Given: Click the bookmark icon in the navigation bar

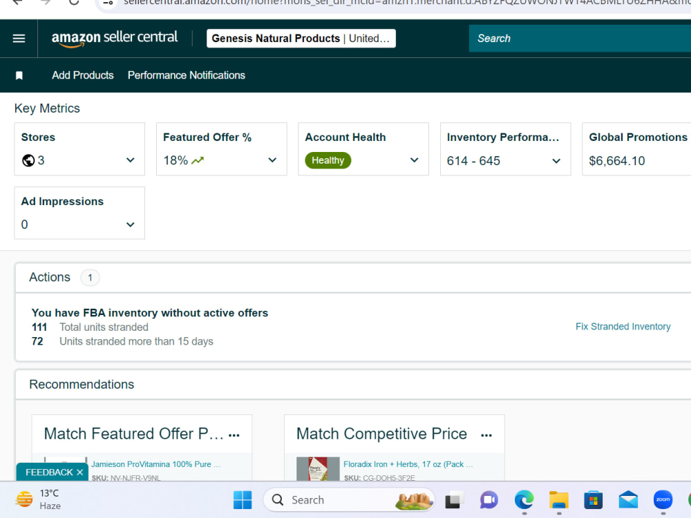Looking at the screenshot, I should [x=19, y=75].
